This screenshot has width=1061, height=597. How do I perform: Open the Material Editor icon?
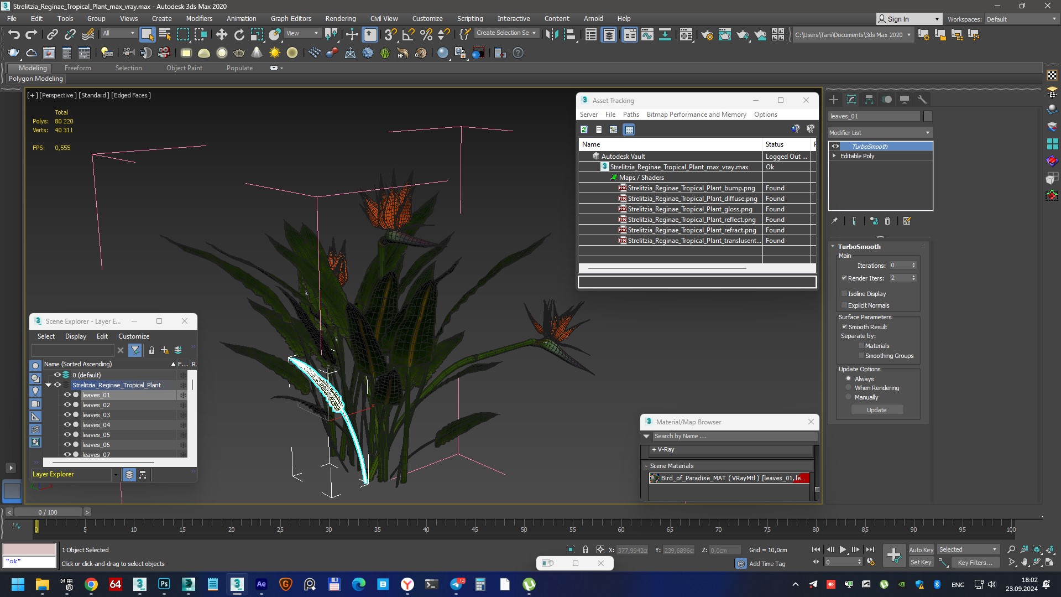point(686,35)
